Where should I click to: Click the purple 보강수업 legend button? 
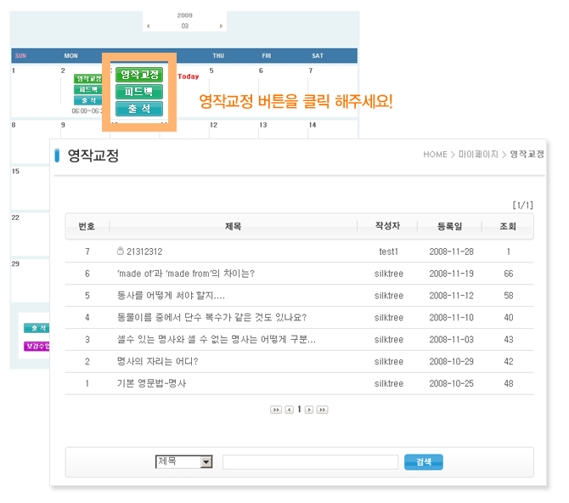click(x=37, y=346)
